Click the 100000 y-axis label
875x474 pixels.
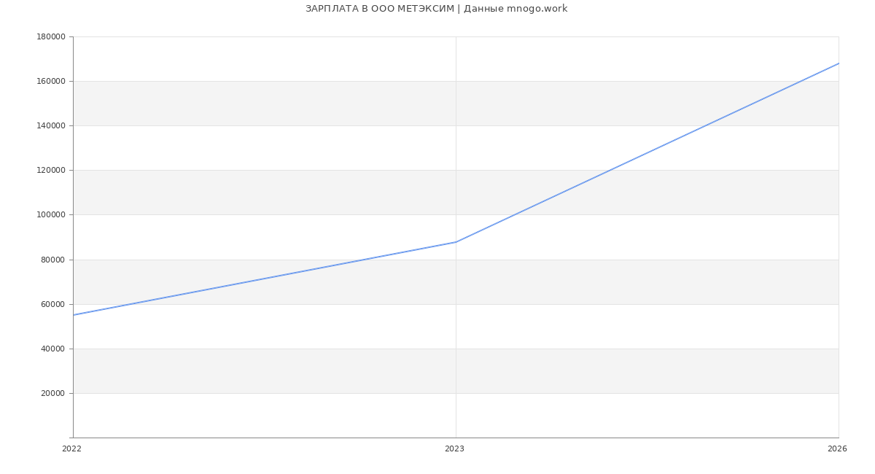click(x=50, y=215)
